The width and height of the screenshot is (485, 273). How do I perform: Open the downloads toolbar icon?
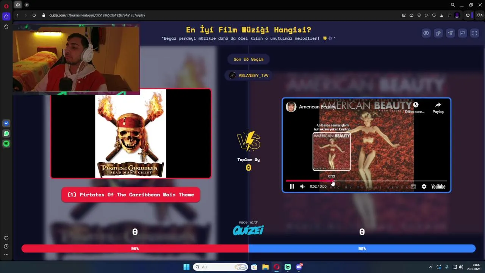pos(442,15)
